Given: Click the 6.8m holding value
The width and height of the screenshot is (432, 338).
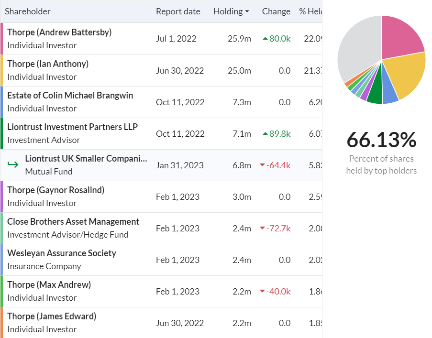Looking at the screenshot, I should click(242, 165).
